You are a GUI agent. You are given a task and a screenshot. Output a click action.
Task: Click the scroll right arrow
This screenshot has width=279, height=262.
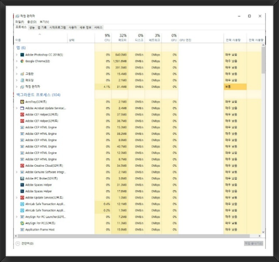click(x=259, y=236)
